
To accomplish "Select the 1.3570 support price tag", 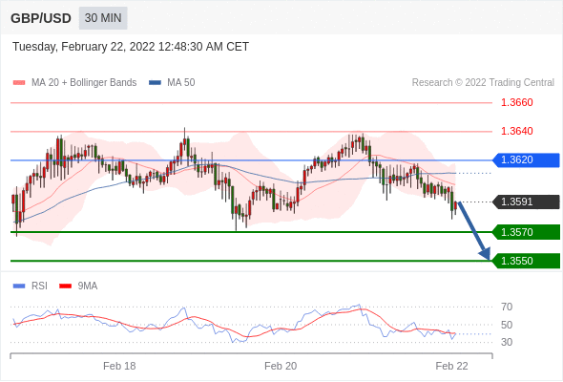I will [526, 232].
